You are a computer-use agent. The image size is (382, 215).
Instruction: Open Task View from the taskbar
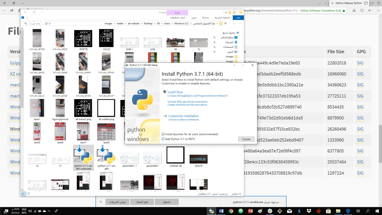click(358, 211)
